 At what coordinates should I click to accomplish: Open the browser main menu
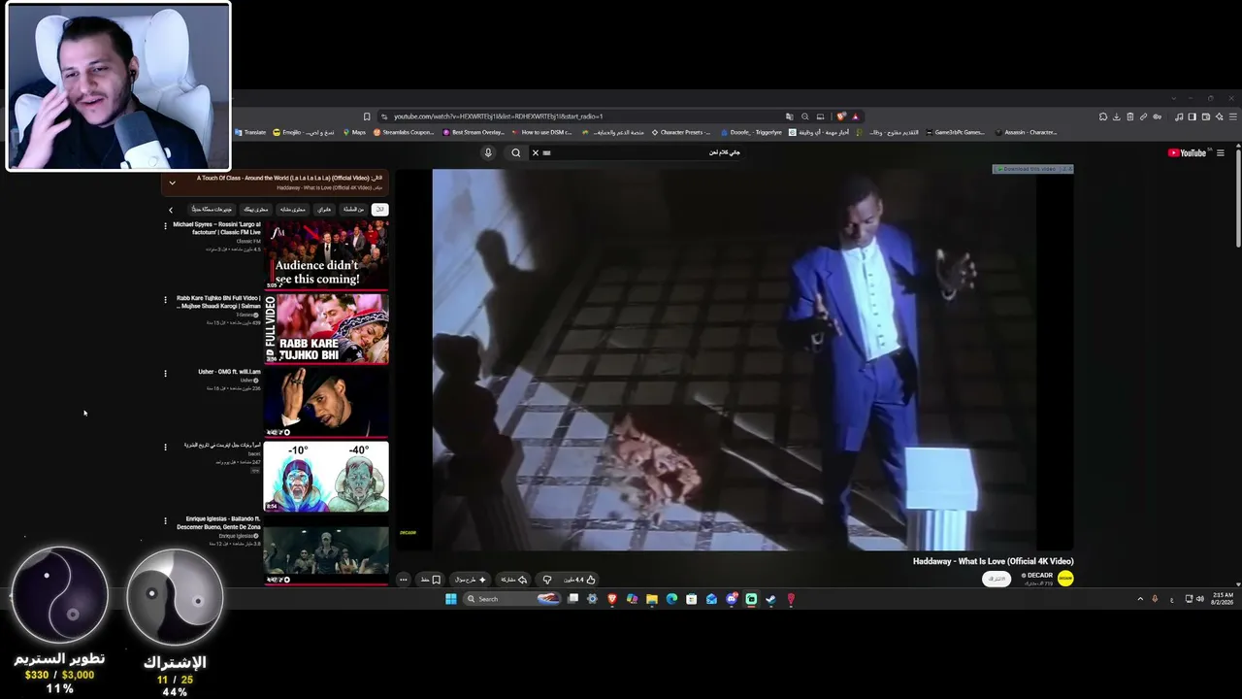(x=1232, y=116)
